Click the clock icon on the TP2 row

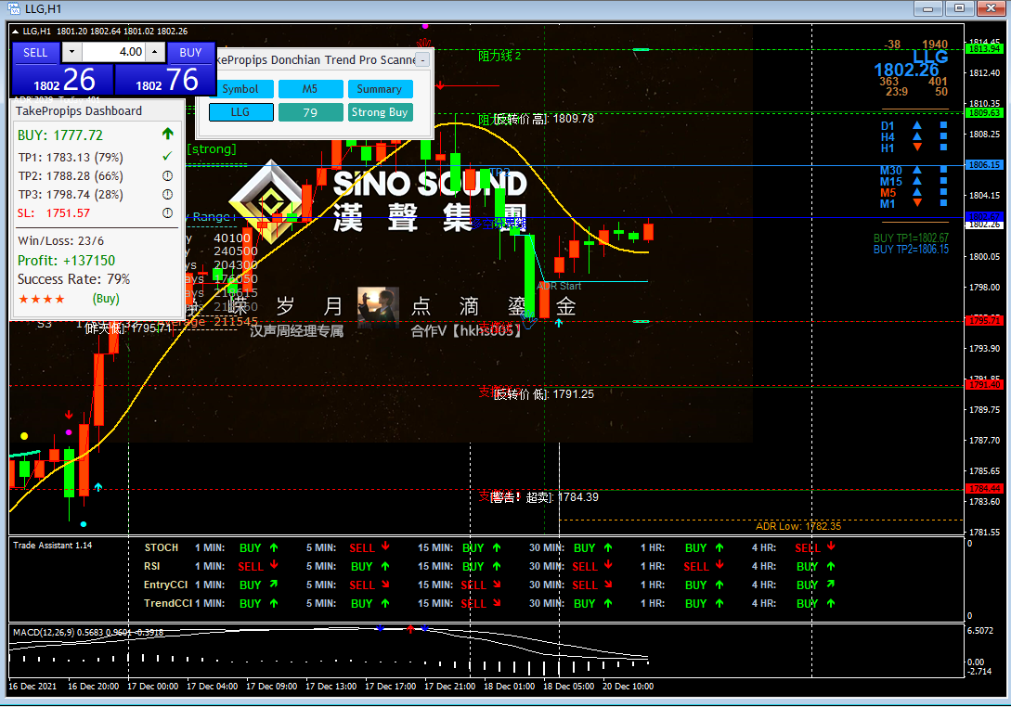coord(168,175)
